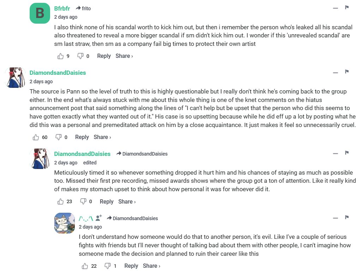Jump to parent comment by frito
Viewport: 361px width, 272px height.
[83, 8]
